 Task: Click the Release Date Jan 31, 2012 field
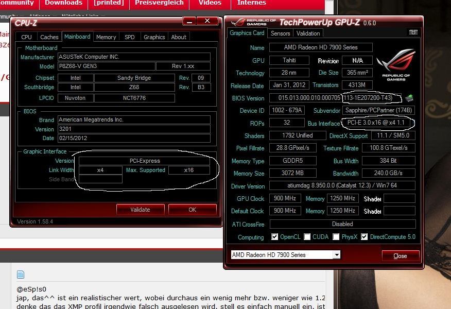(289, 85)
